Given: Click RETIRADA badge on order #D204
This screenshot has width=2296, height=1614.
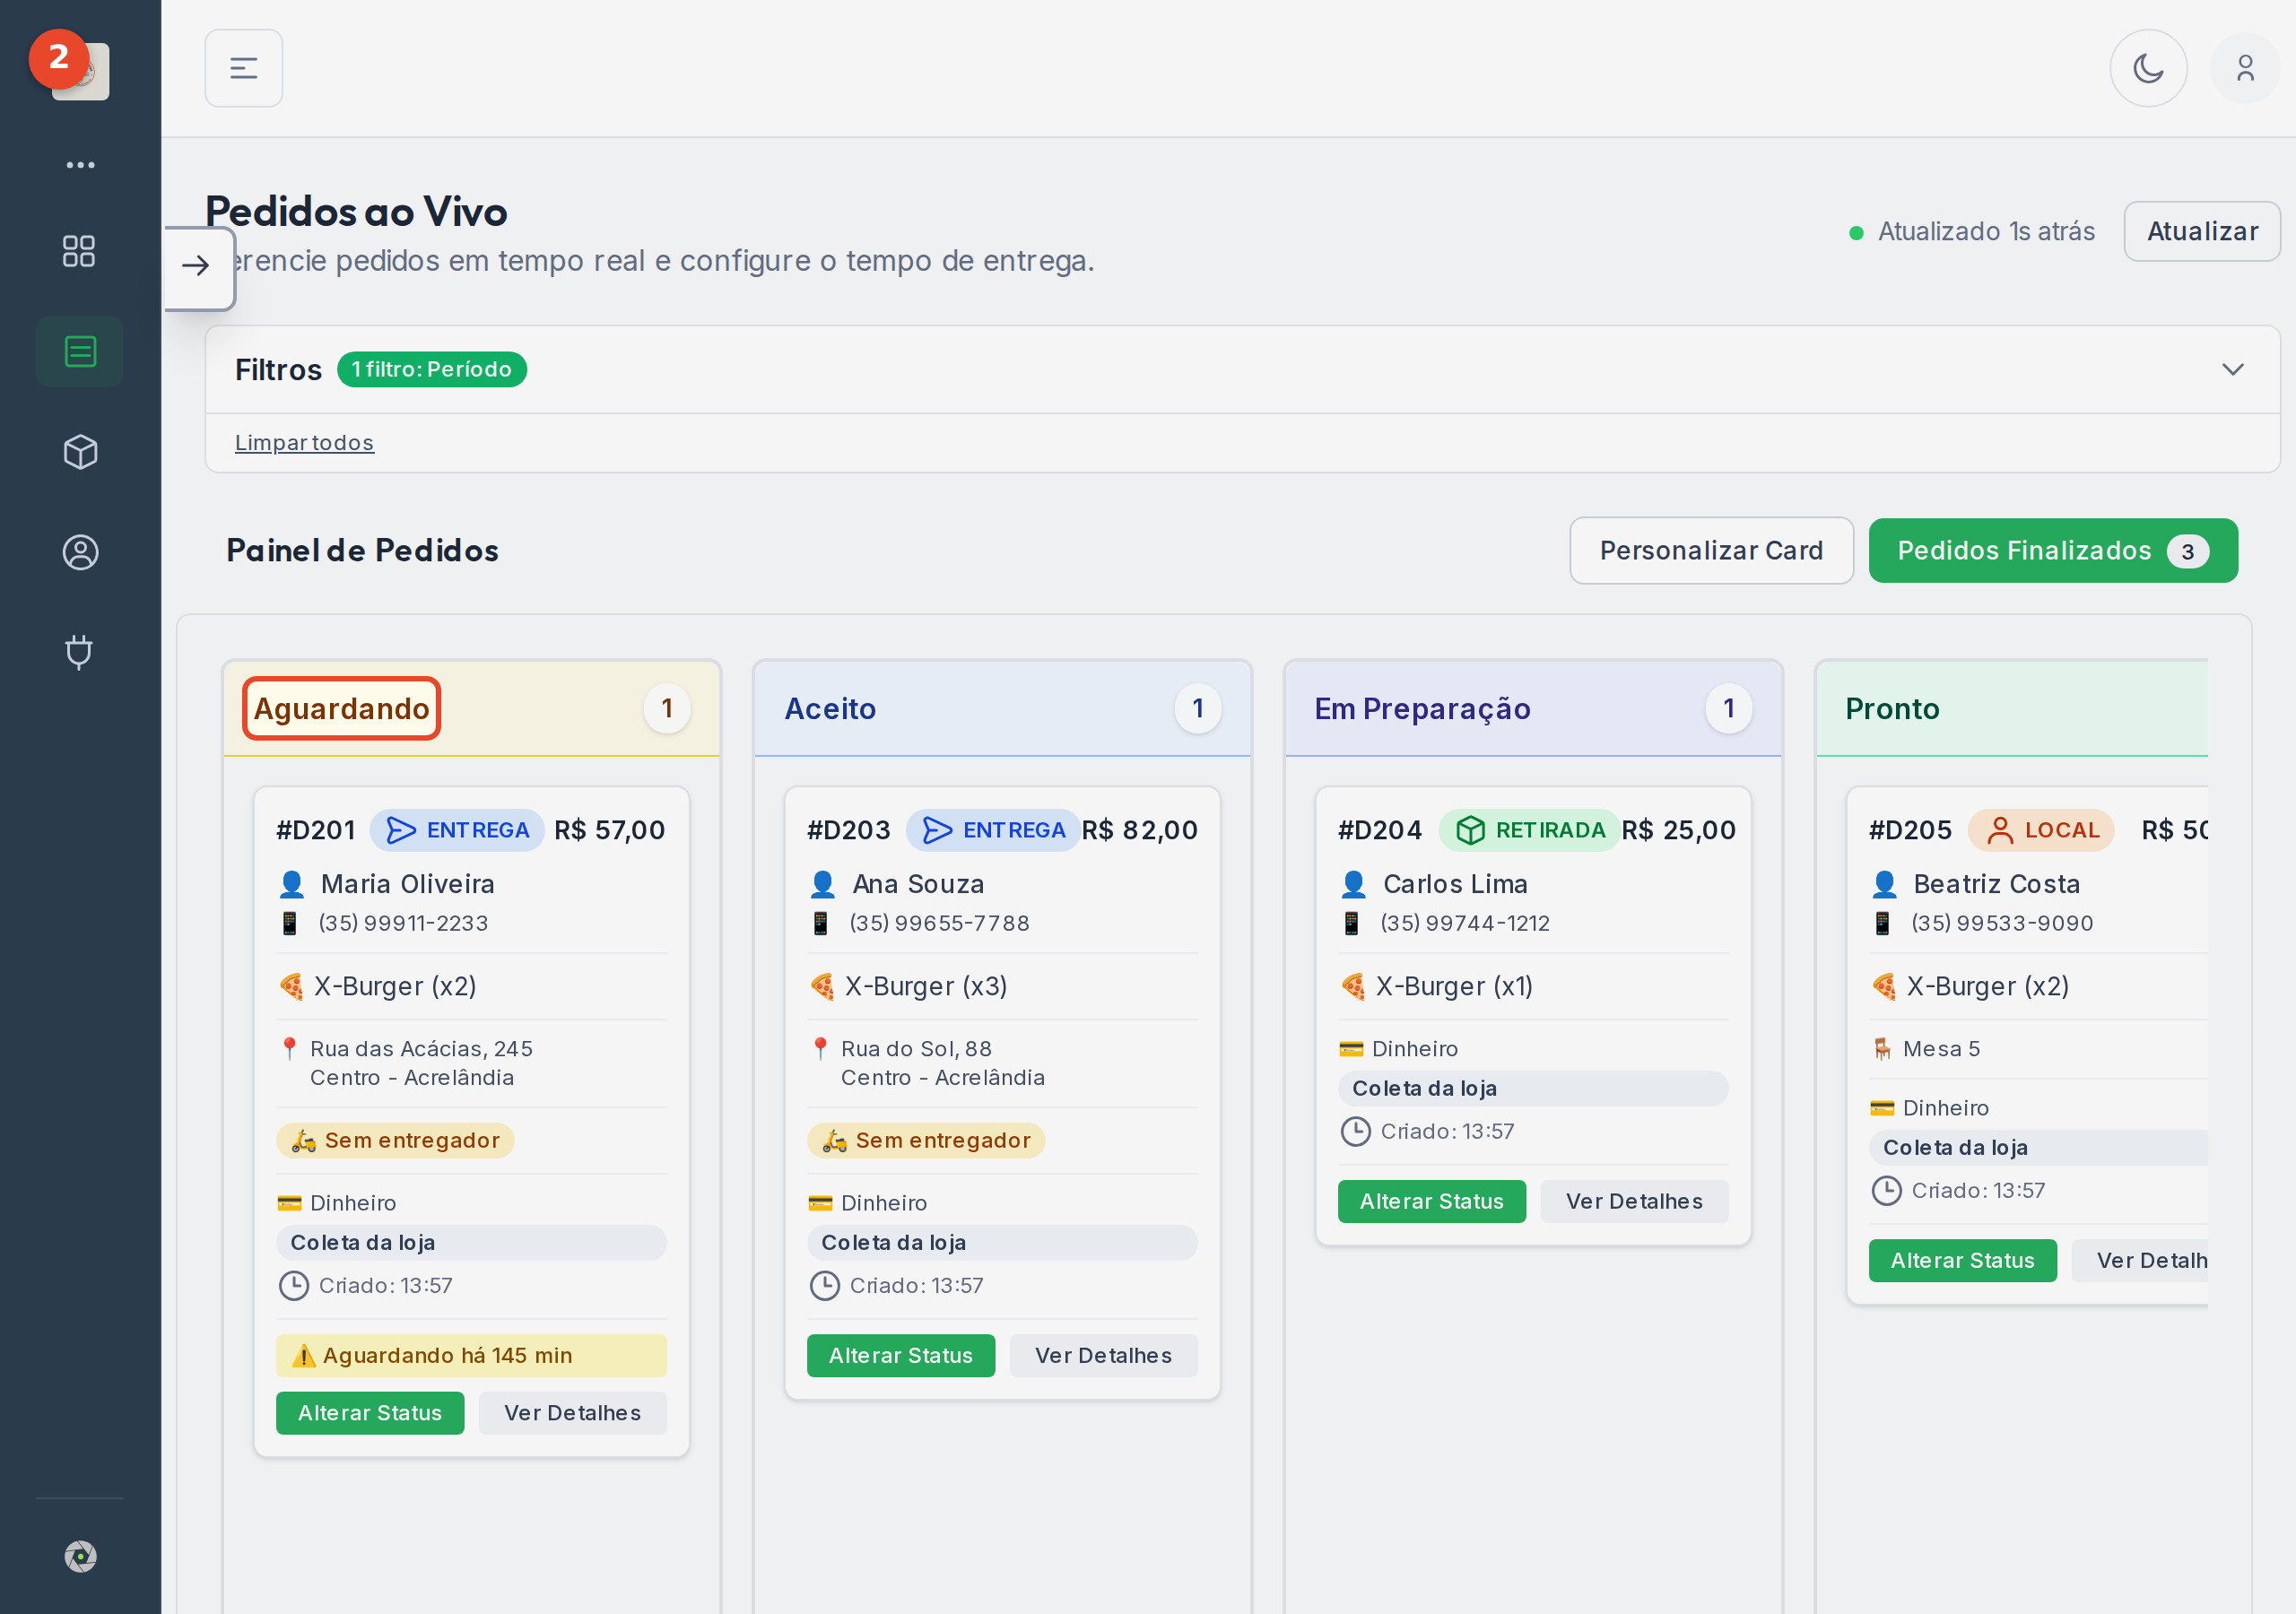Looking at the screenshot, I should (1530, 830).
